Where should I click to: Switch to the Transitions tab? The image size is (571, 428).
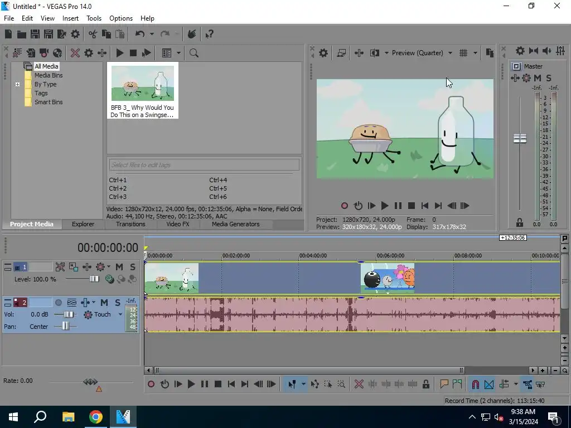pos(130,224)
